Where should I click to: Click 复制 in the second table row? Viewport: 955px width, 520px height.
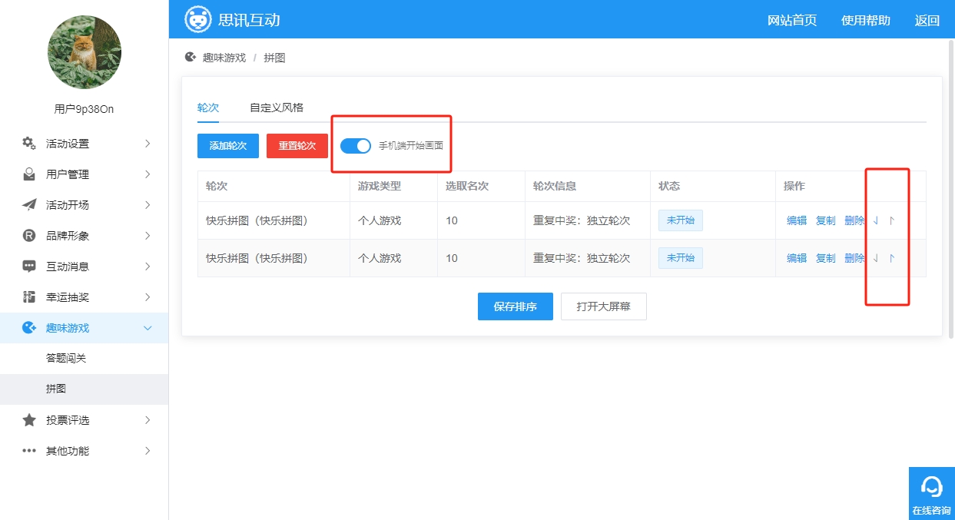click(826, 258)
